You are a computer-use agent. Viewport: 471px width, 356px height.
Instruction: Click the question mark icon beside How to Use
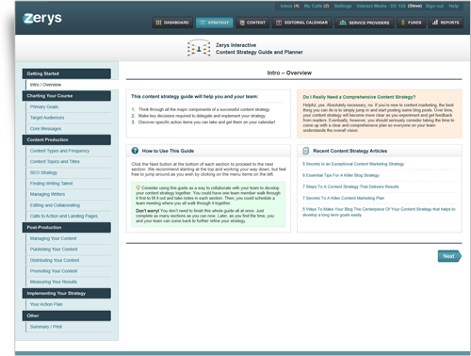pos(135,151)
